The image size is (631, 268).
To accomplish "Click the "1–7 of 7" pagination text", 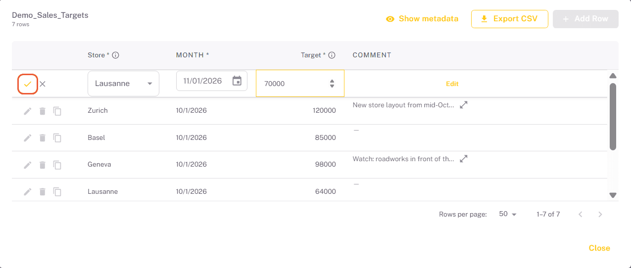I will (x=548, y=215).
